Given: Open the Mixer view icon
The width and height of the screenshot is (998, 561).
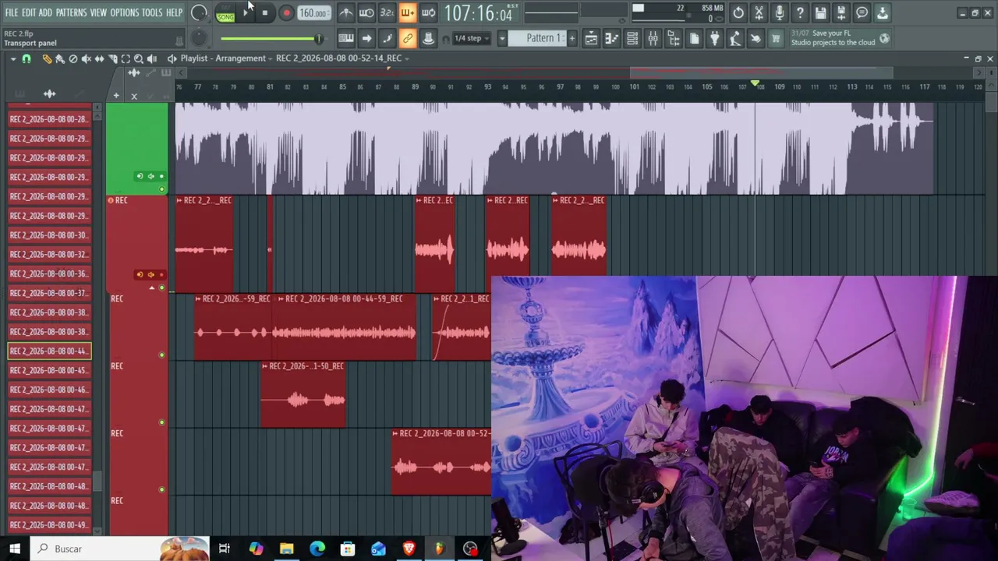Looking at the screenshot, I should [x=653, y=38].
